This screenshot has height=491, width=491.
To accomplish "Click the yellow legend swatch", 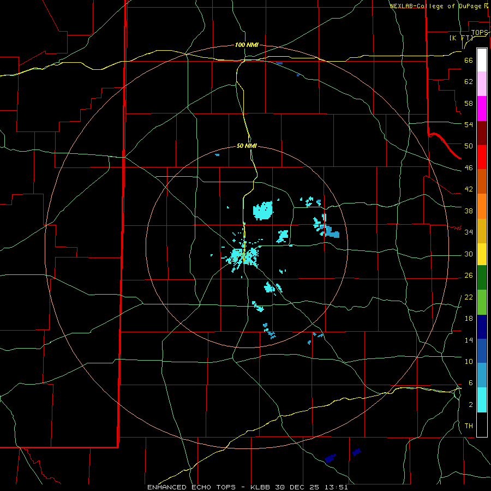I will (x=482, y=254).
